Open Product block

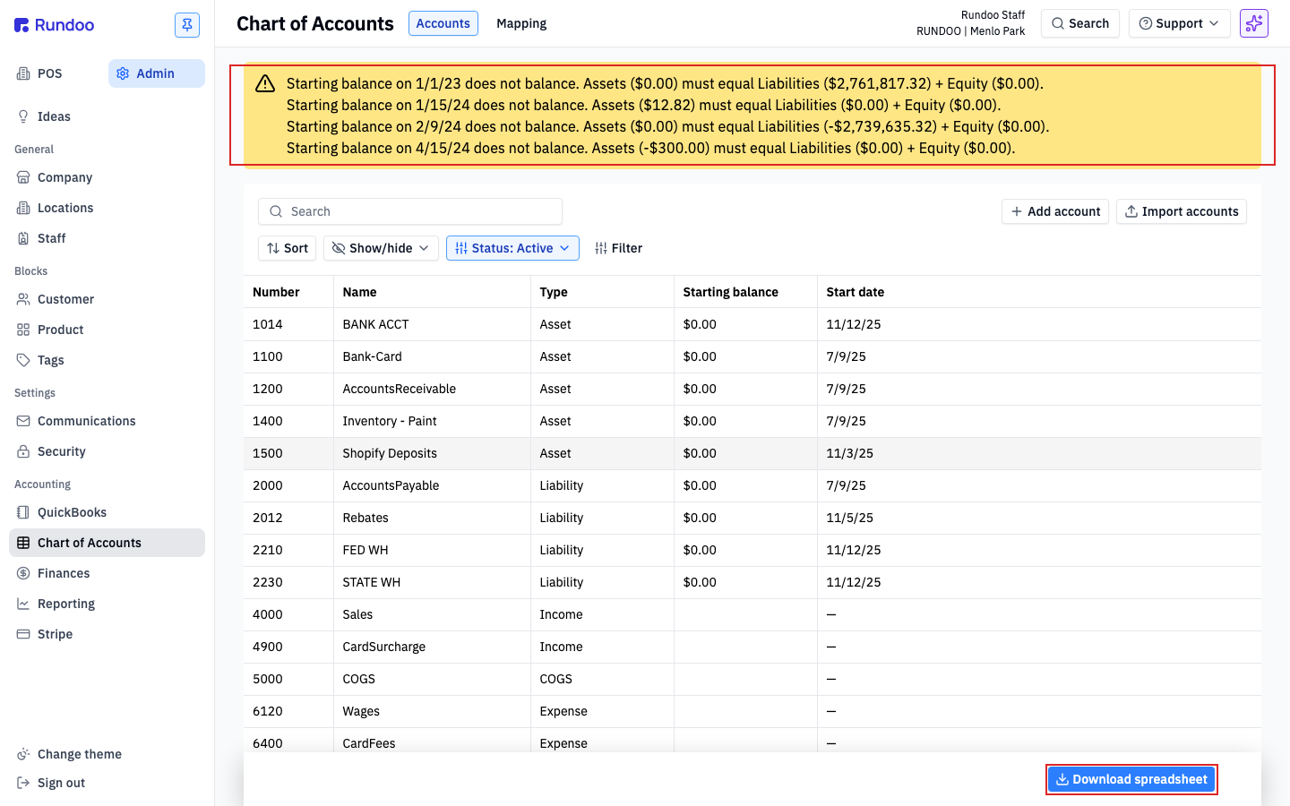click(107, 330)
